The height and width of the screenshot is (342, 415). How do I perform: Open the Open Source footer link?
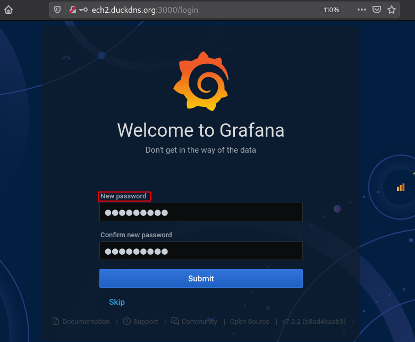tap(249, 322)
